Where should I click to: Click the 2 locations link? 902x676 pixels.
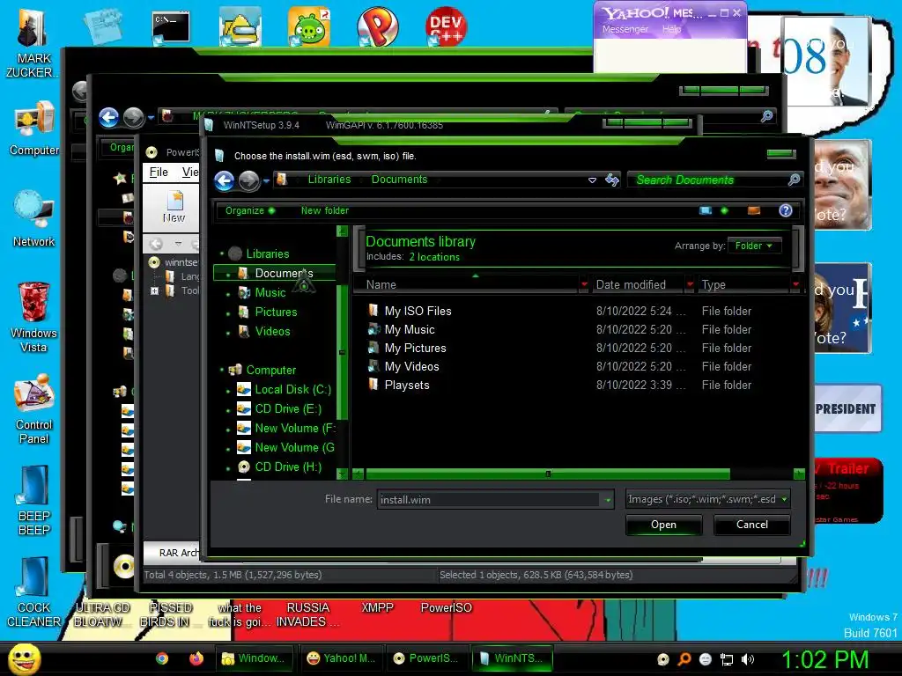tap(434, 257)
